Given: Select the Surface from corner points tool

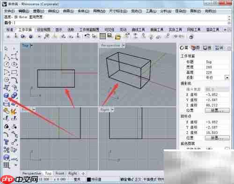Looking at the screenshot, I should (x=7, y=88).
